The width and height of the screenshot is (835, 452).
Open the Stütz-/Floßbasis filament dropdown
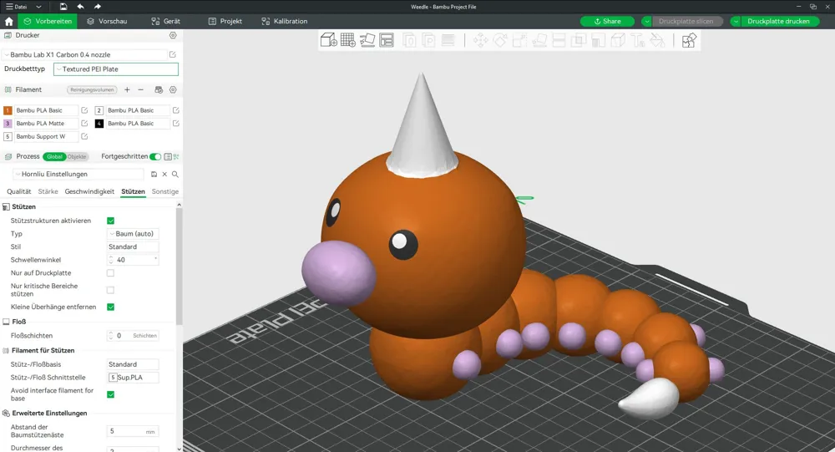[133, 364]
